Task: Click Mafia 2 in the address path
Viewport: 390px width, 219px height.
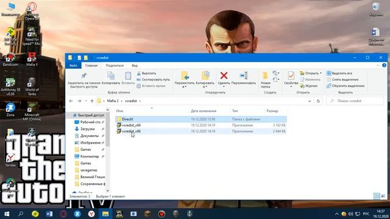Action: [x=113, y=101]
